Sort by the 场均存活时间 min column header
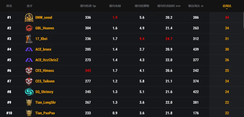The height and width of the screenshot is (117, 244). click(x=169, y=6)
